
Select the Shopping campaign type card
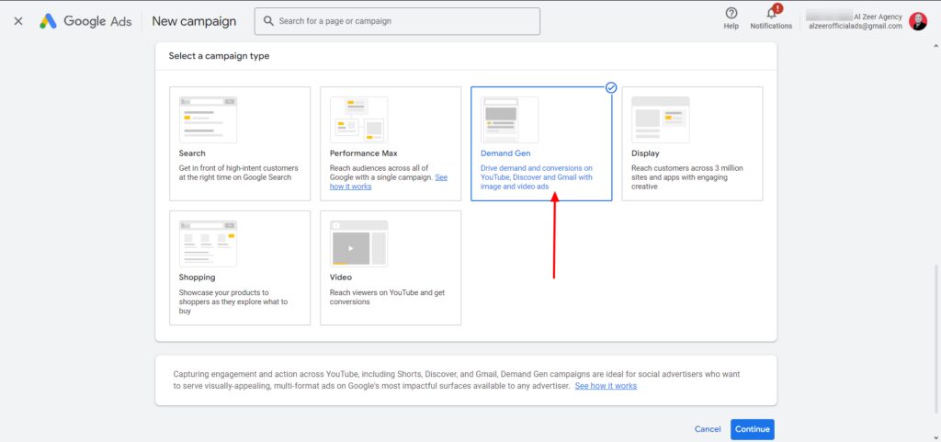(x=240, y=268)
